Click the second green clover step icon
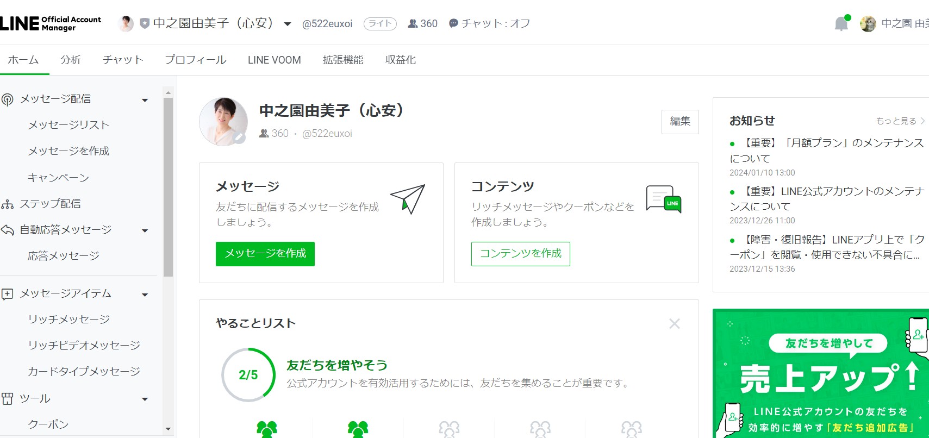 coord(358,429)
